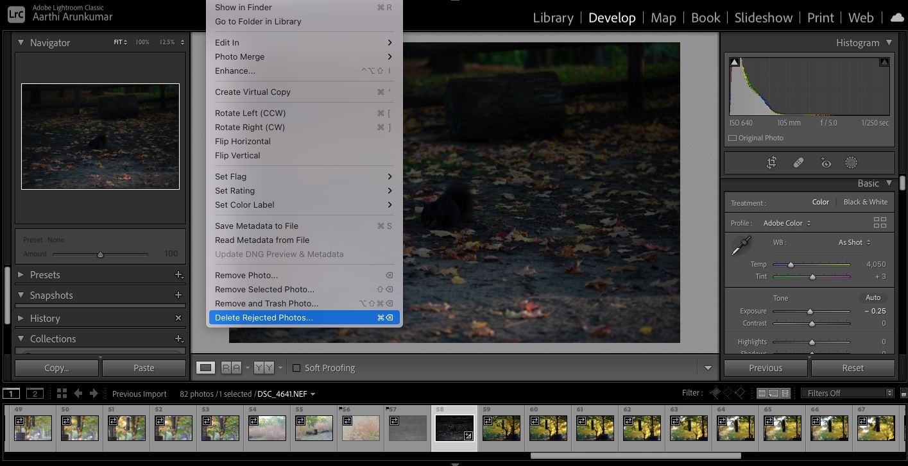Open the Healing tool
Viewport: 908px width, 466px height.
tap(798, 162)
